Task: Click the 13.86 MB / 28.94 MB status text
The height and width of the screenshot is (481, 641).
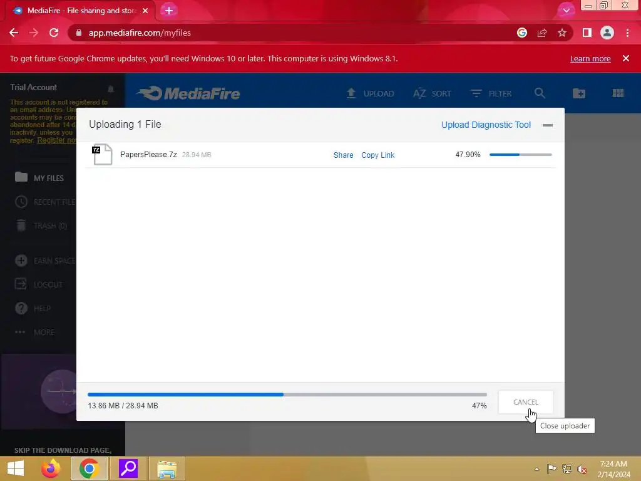Action: (123, 406)
